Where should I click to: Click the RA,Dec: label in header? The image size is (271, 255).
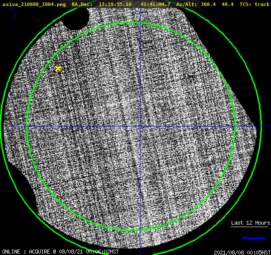tap(82, 4)
